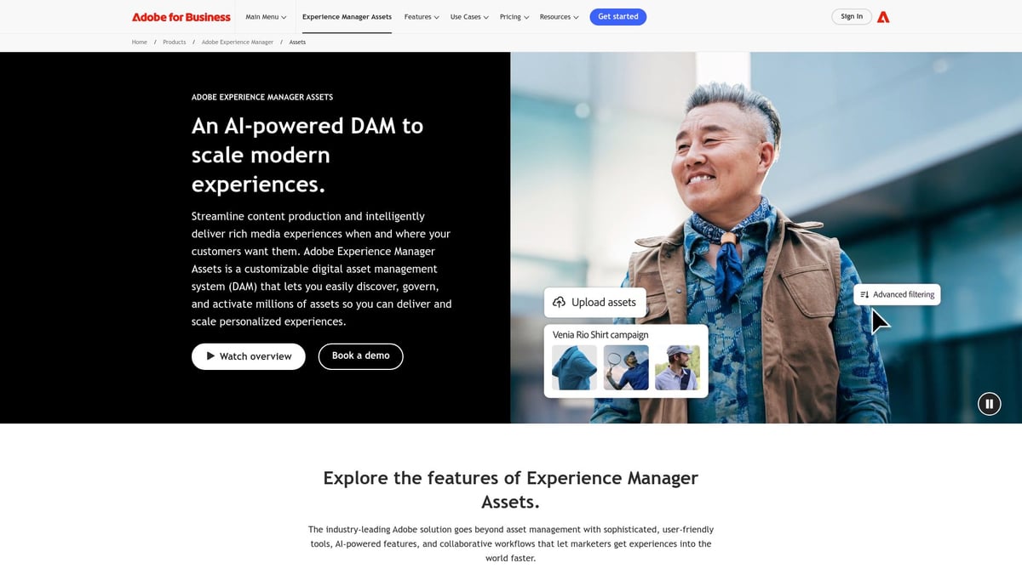Go to the Home breadcrumb link

(x=139, y=43)
